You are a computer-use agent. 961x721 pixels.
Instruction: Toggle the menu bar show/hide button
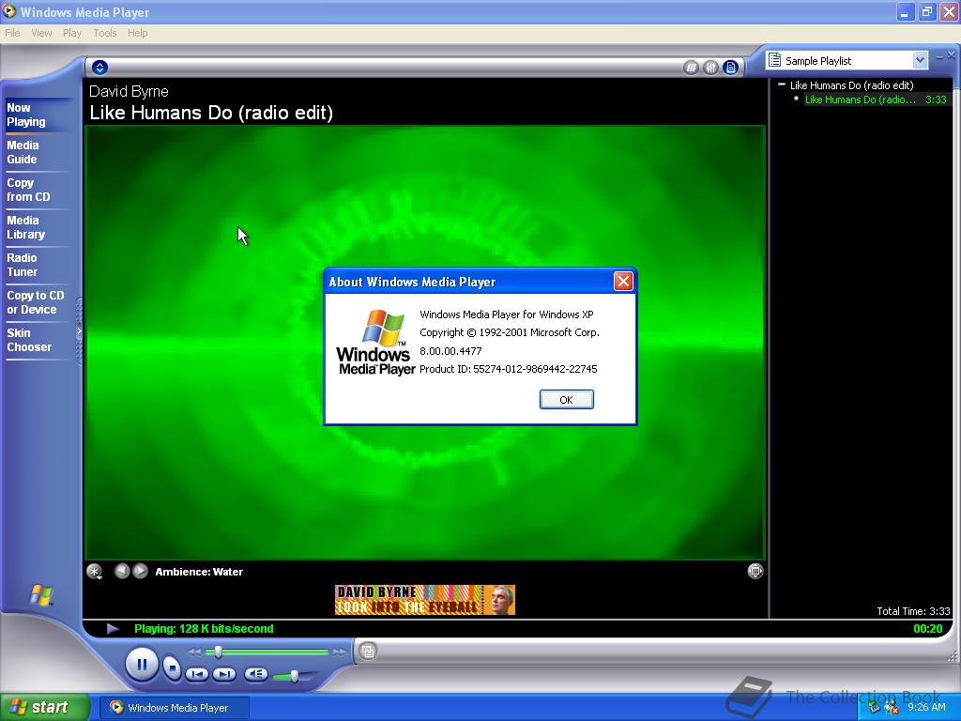click(99, 68)
